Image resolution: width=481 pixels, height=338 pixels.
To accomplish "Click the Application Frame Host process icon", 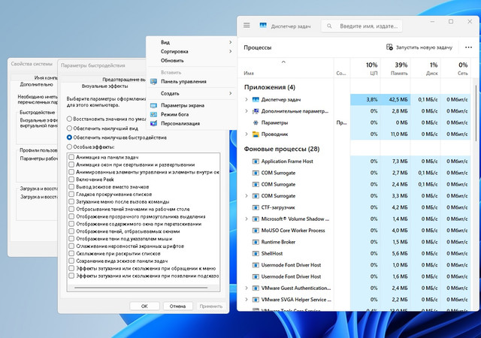I will 256,161.
